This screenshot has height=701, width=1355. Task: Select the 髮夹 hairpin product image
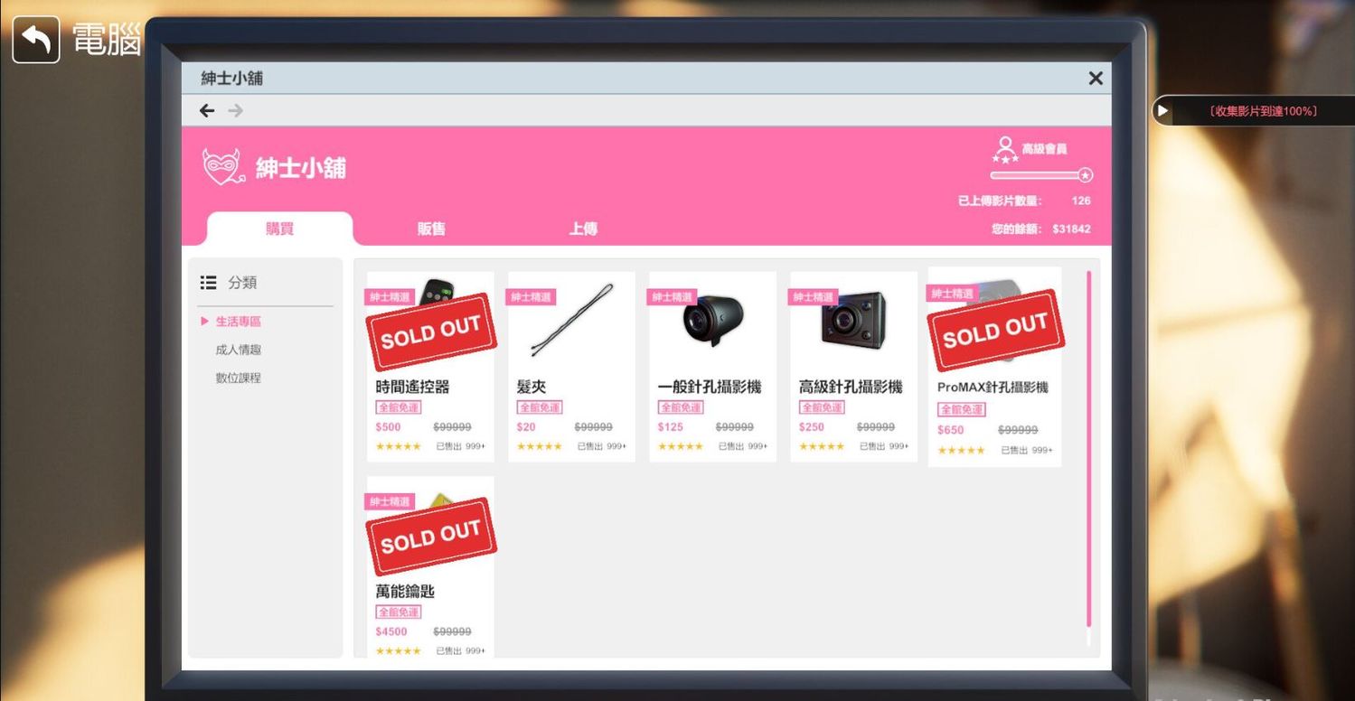[571, 320]
